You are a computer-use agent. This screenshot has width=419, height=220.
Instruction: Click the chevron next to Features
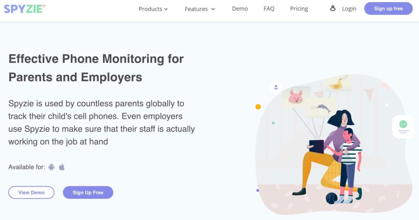coord(213,9)
